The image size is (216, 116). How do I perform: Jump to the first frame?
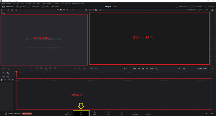pyautogui.click(x=134, y=69)
